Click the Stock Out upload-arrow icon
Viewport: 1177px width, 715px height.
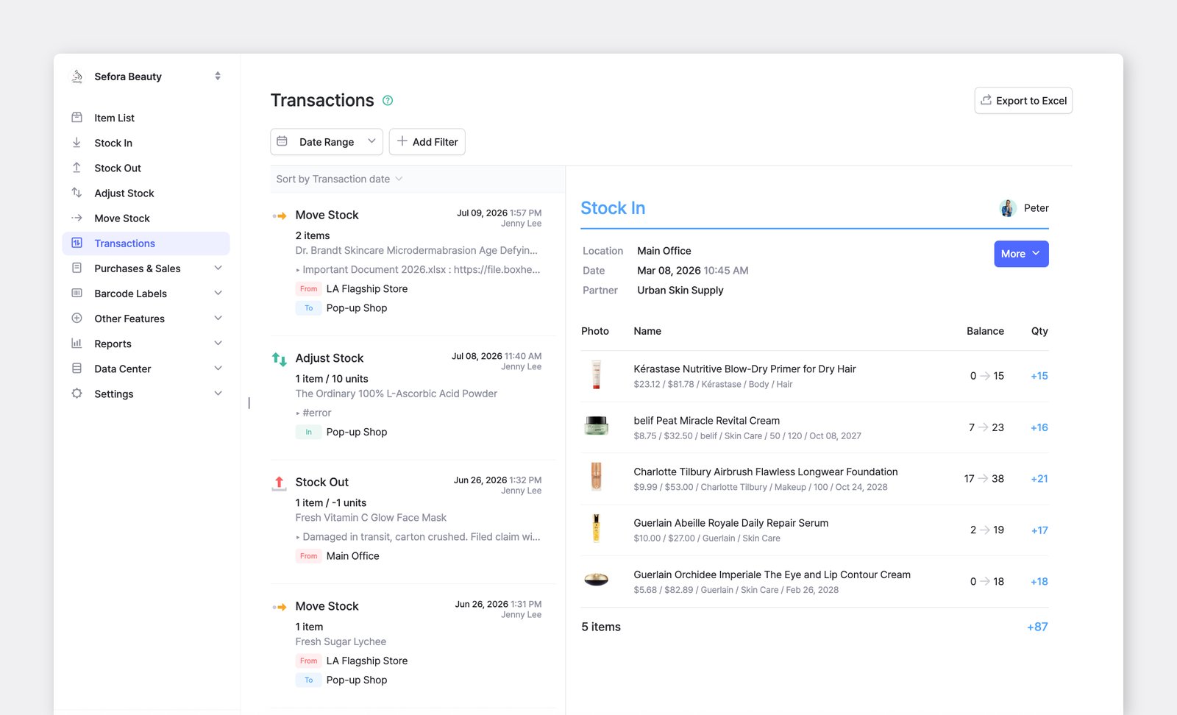[77, 168]
